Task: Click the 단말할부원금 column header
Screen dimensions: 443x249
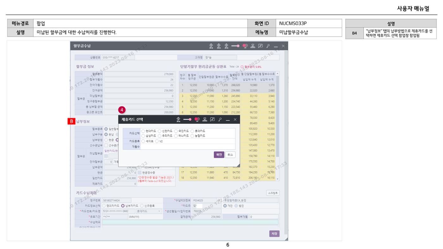Action: [x=206, y=77]
